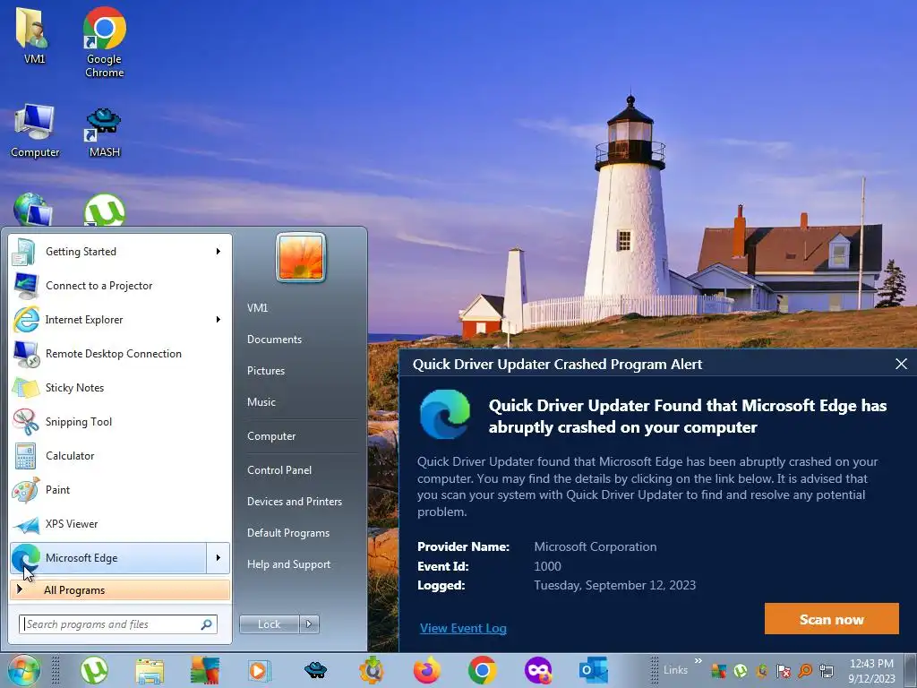Open uTorrent from the taskbar
Screen dimensions: 917x688
(94, 670)
